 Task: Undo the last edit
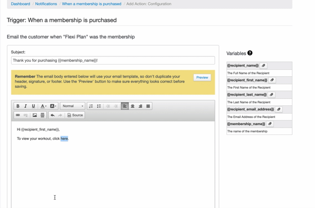pos(53,115)
